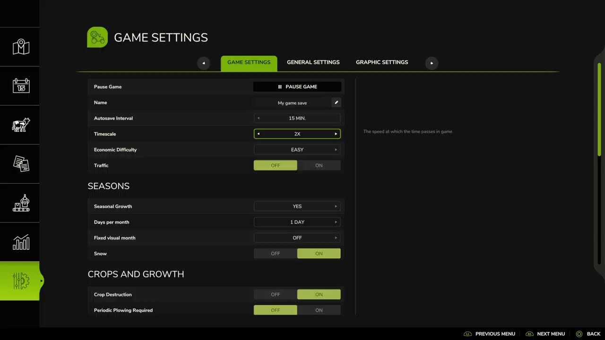
Task: Go to next tab with right arrow circle
Action: pos(432,63)
